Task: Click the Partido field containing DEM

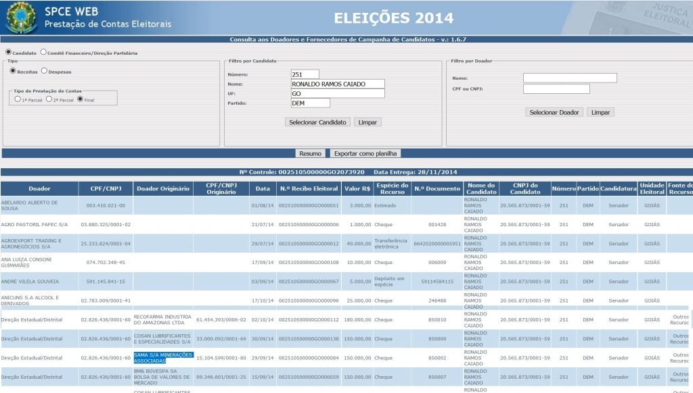Action: 310,103
